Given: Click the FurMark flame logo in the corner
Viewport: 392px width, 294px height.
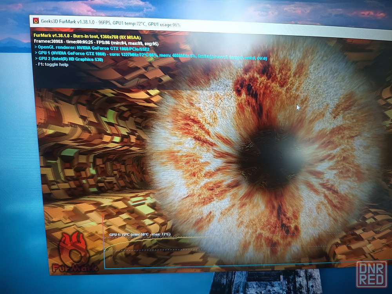Looking at the screenshot, I should point(74,252).
